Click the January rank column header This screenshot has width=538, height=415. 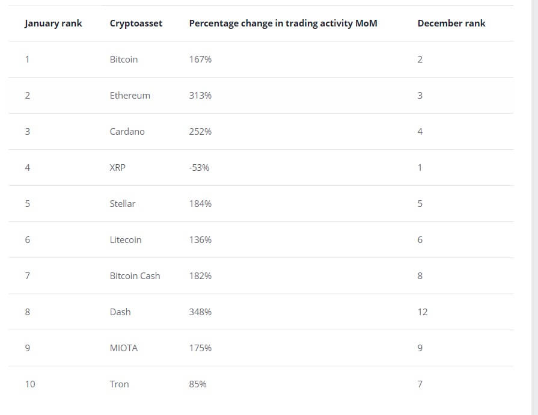coord(53,23)
